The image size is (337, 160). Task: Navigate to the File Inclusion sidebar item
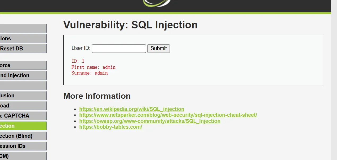click(23, 96)
